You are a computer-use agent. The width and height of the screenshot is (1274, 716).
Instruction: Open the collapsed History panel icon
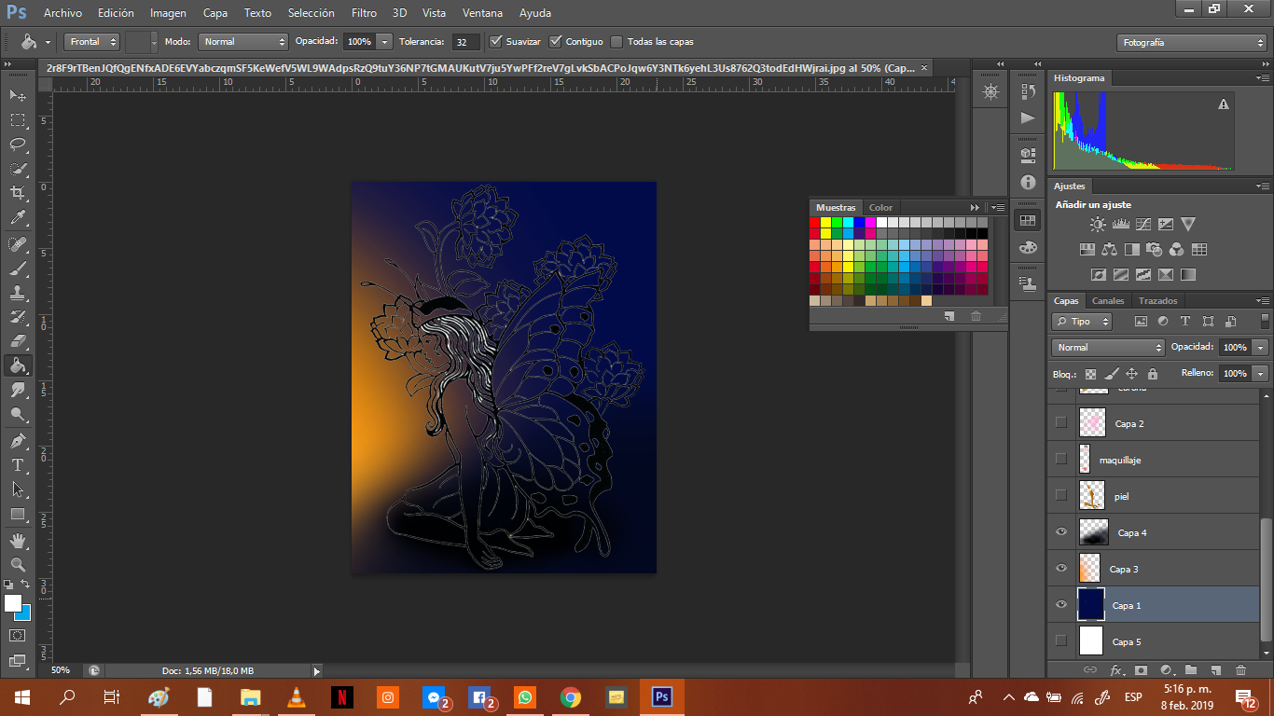(1028, 91)
